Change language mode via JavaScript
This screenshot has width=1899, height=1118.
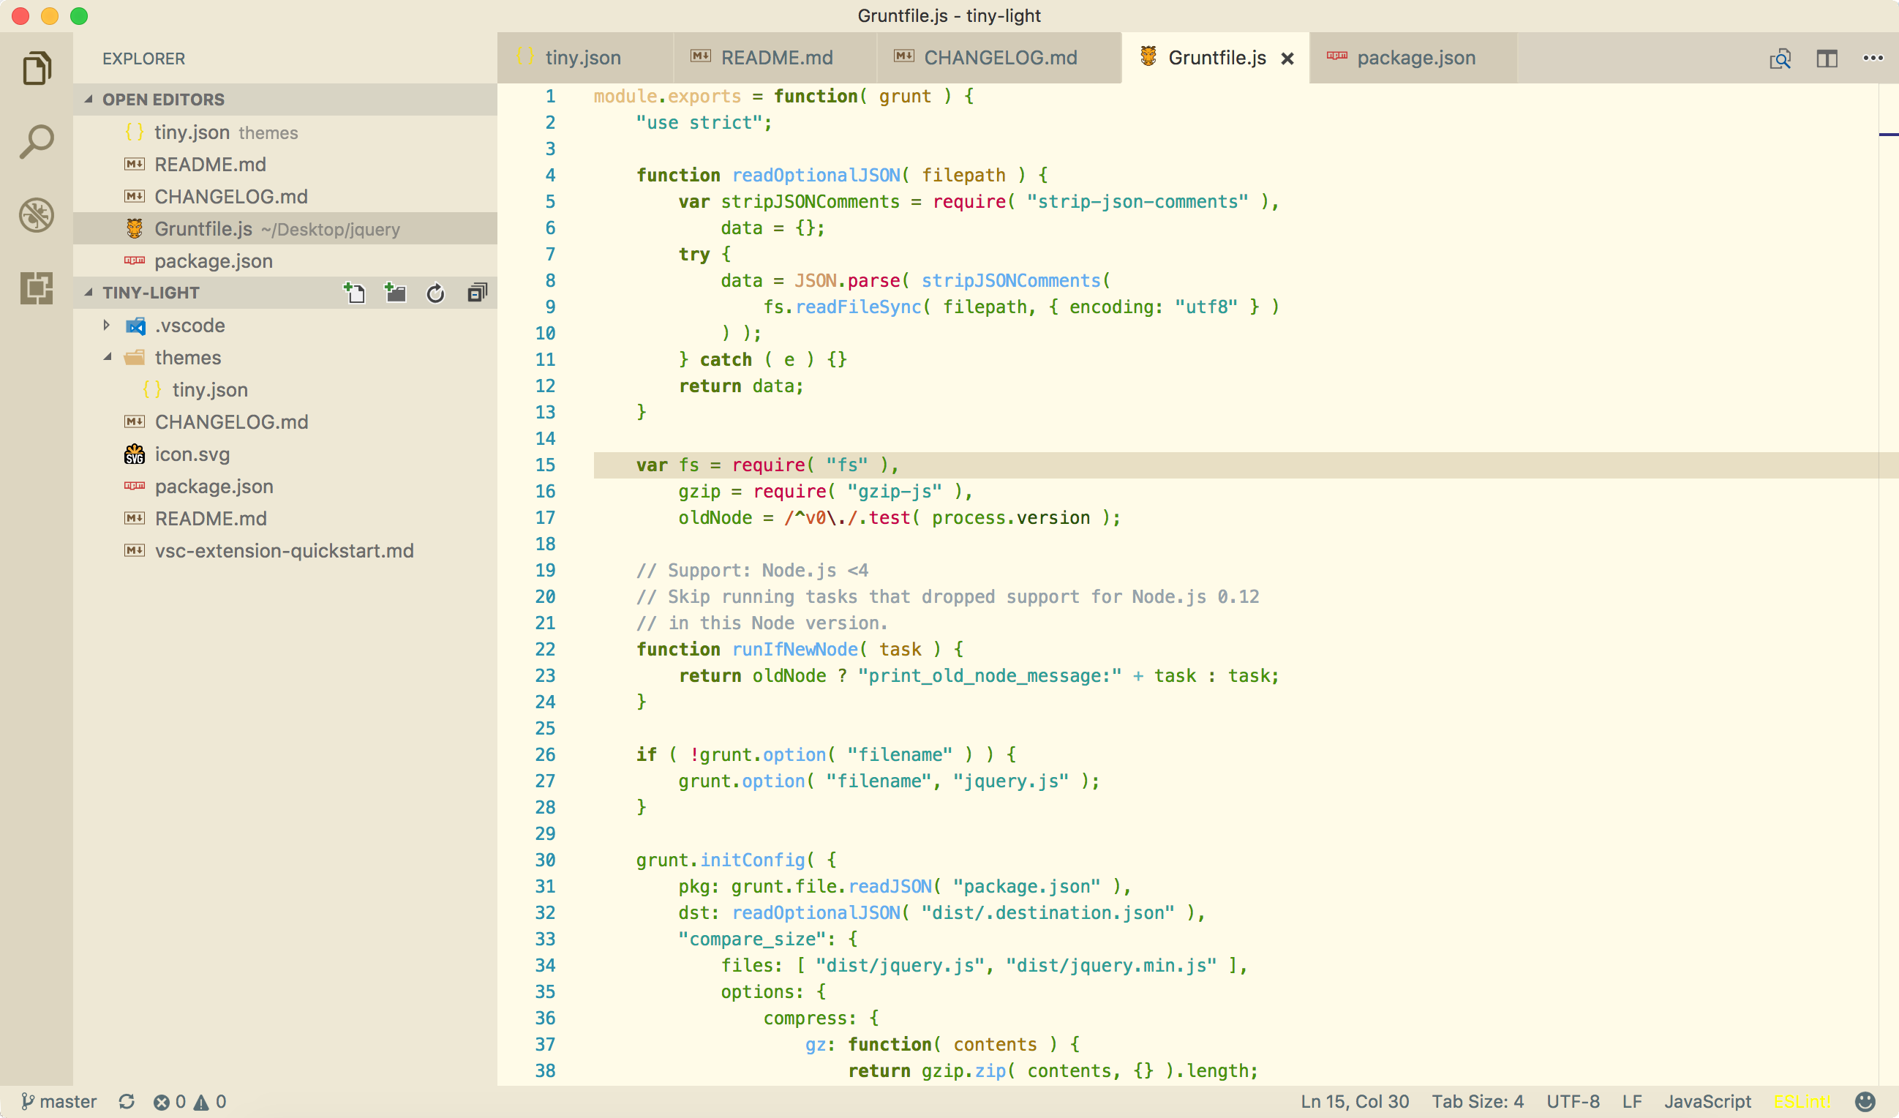(x=1707, y=1101)
